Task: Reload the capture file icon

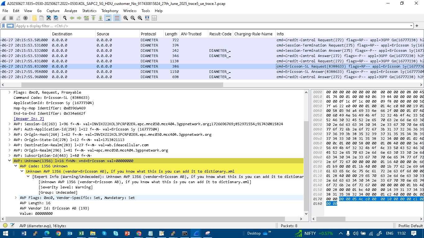Action: 56,18
